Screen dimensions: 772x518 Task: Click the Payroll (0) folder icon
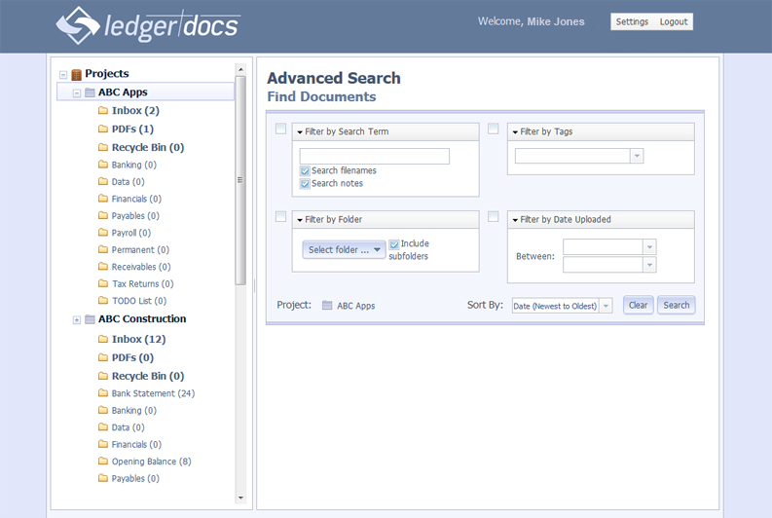click(103, 232)
